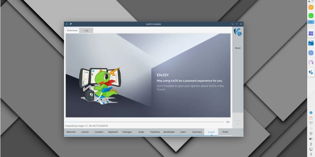315x157 pixels.
Task: Open the volume speaker icon in system tray
Action: click(311, 139)
